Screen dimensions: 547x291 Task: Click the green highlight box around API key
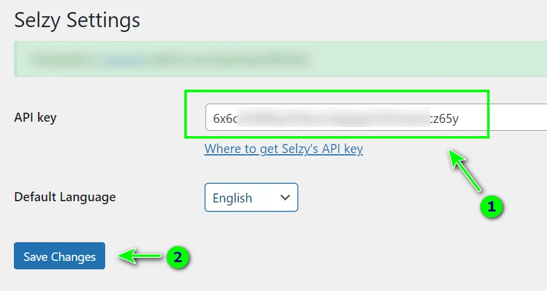tap(337, 92)
